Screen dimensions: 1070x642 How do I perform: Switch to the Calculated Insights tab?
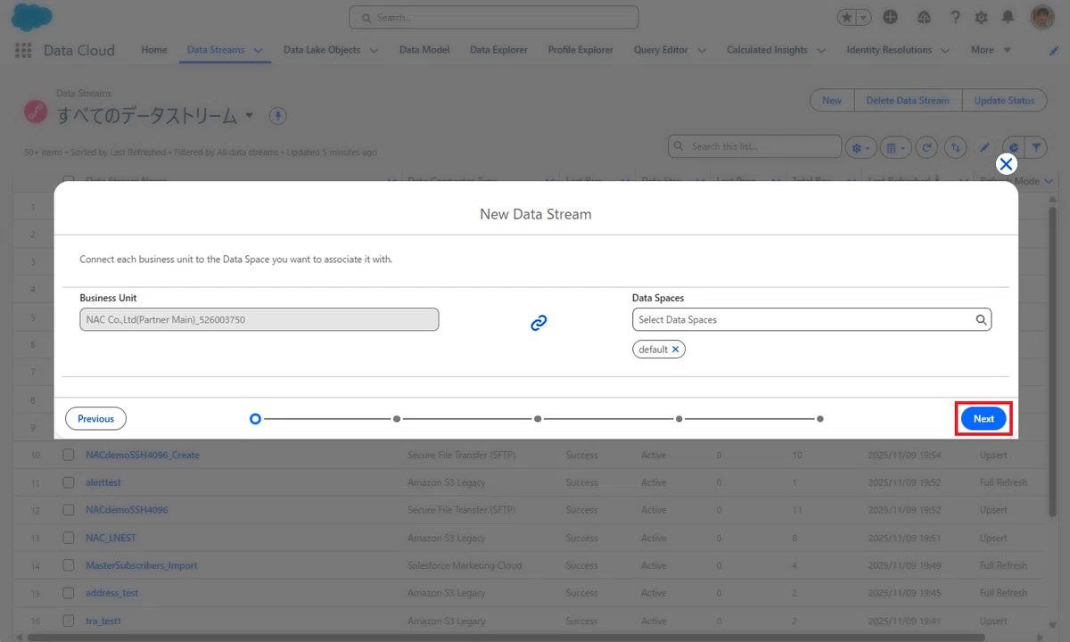(x=767, y=50)
